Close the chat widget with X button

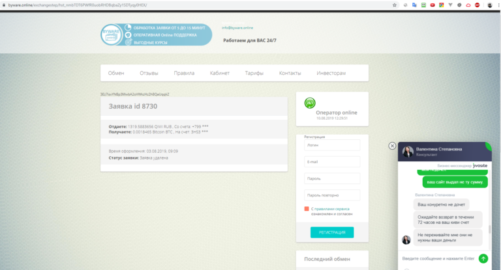[x=392, y=146]
